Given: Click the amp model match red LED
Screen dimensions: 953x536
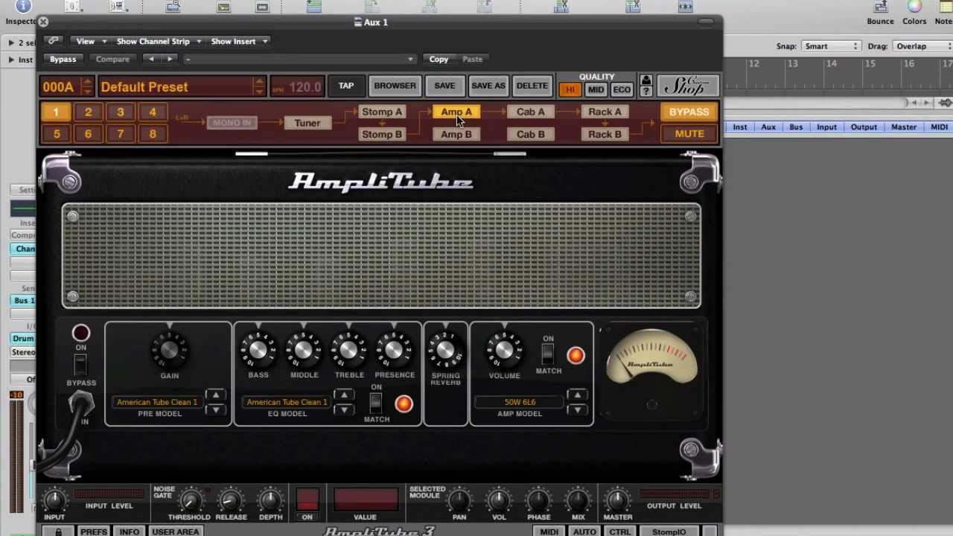Looking at the screenshot, I should [576, 356].
